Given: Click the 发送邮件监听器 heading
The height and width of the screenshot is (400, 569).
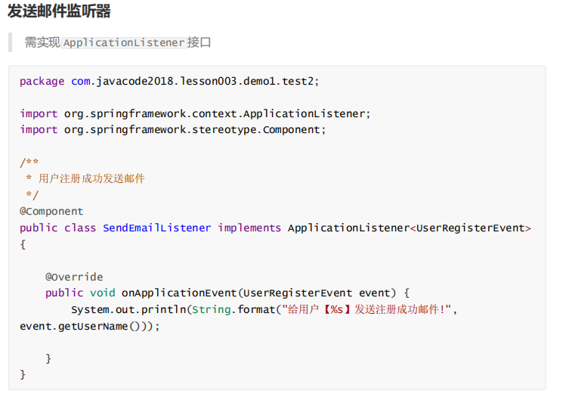Looking at the screenshot, I should (59, 11).
